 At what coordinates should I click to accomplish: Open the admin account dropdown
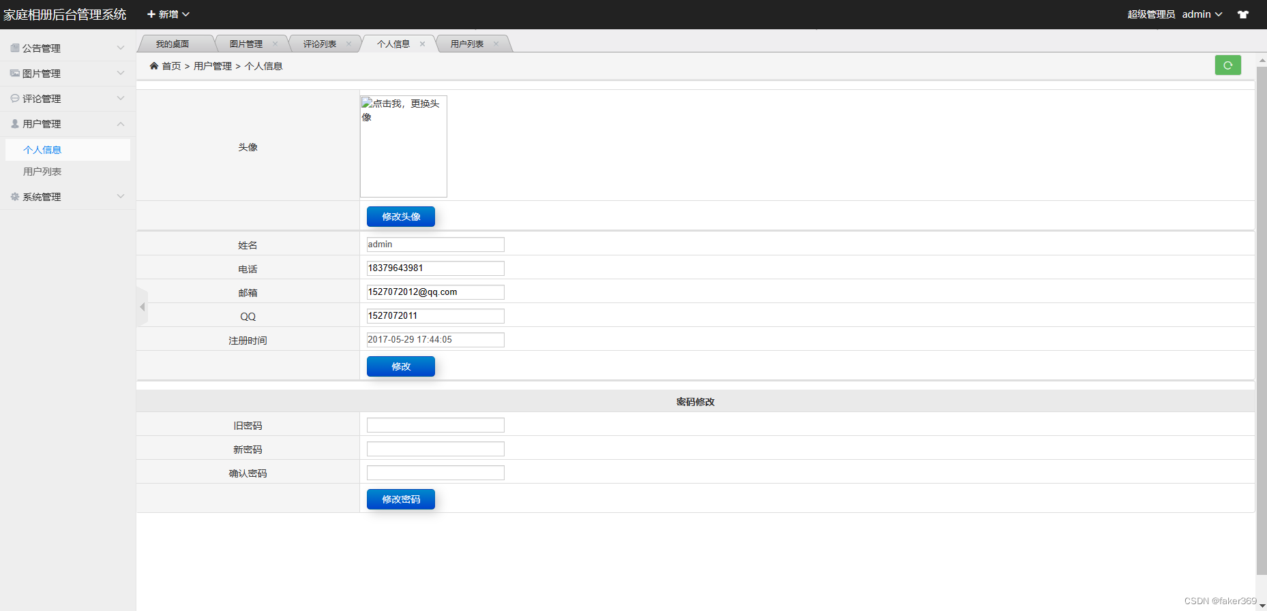click(1202, 14)
